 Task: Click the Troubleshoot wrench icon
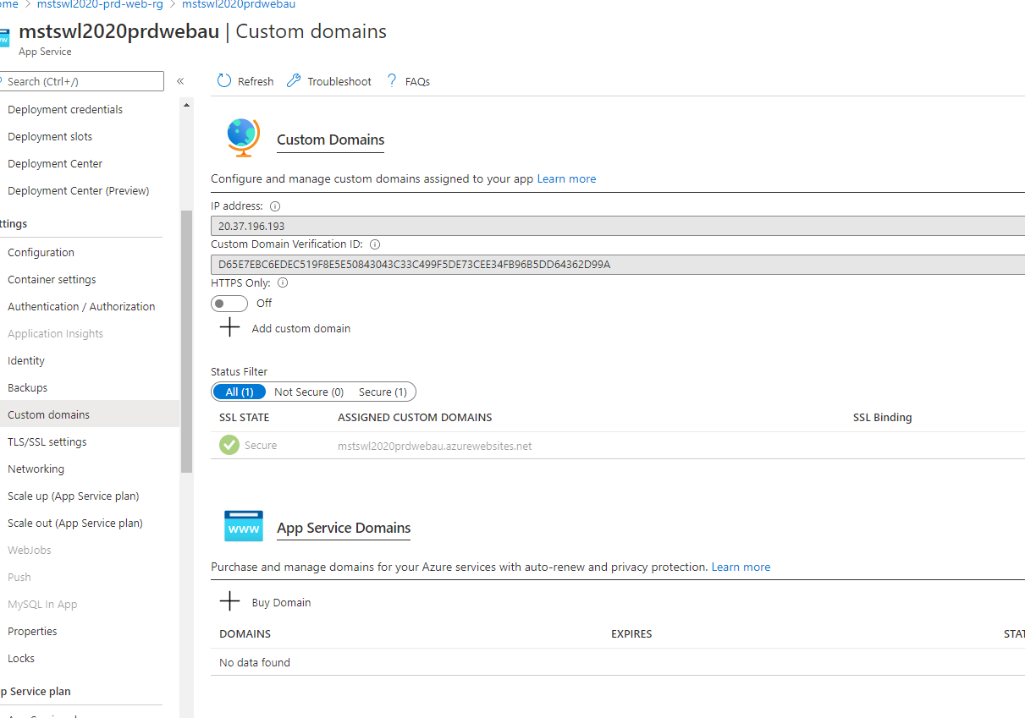click(x=294, y=81)
